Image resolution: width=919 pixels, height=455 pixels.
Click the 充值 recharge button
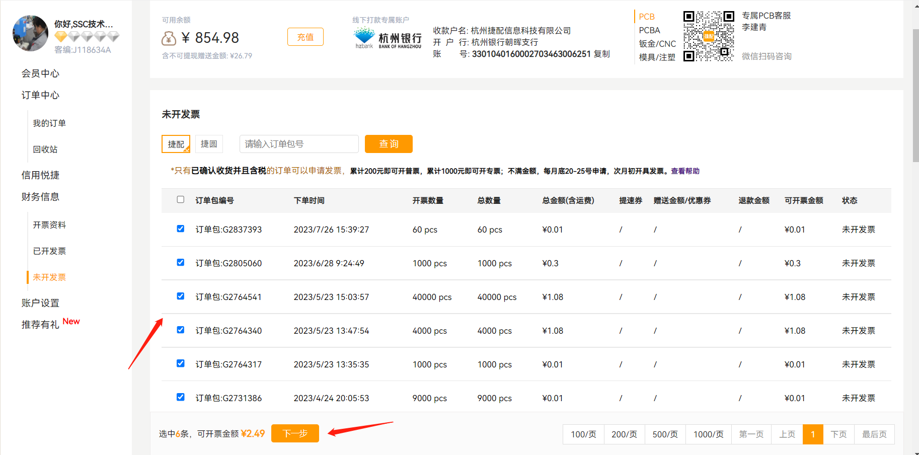[x=305, y=37]
